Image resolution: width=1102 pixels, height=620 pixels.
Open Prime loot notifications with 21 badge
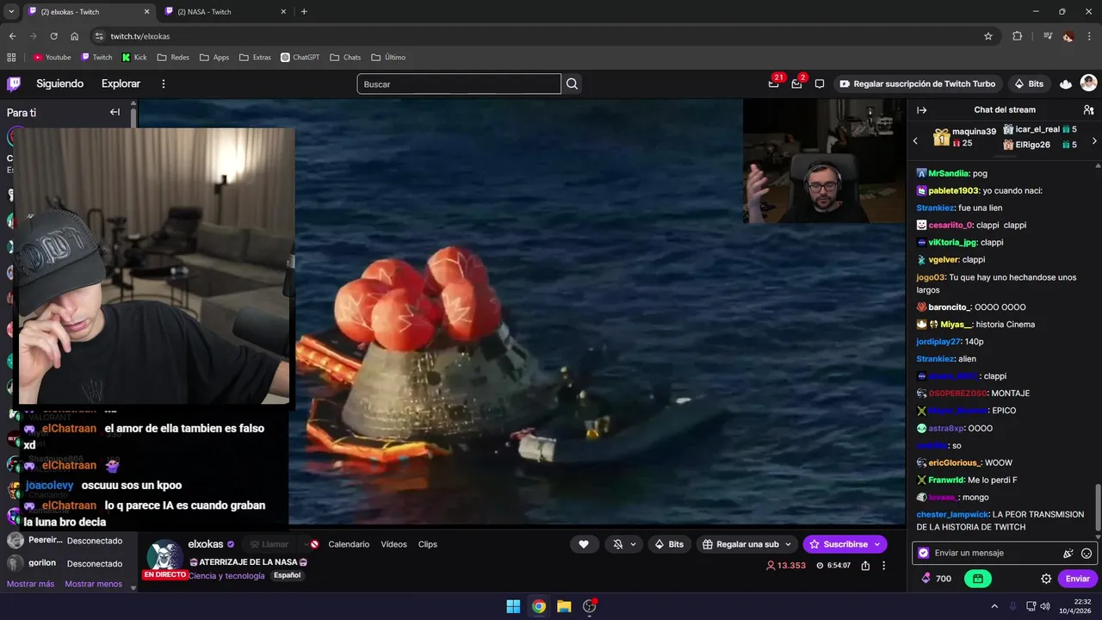coord(774,84)
